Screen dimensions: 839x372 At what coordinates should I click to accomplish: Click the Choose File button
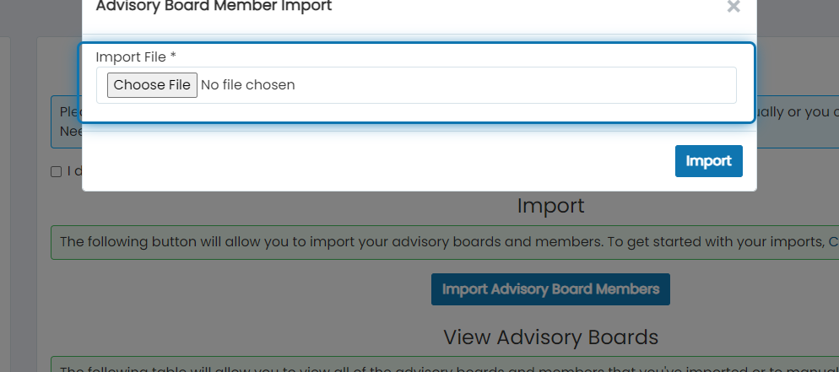click(x=152, y=85)
